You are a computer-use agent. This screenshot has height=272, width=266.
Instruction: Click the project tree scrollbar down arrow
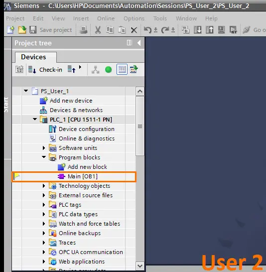tap(140, 266)
